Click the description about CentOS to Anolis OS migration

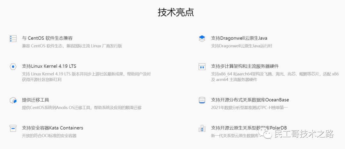tap(82, 108)
